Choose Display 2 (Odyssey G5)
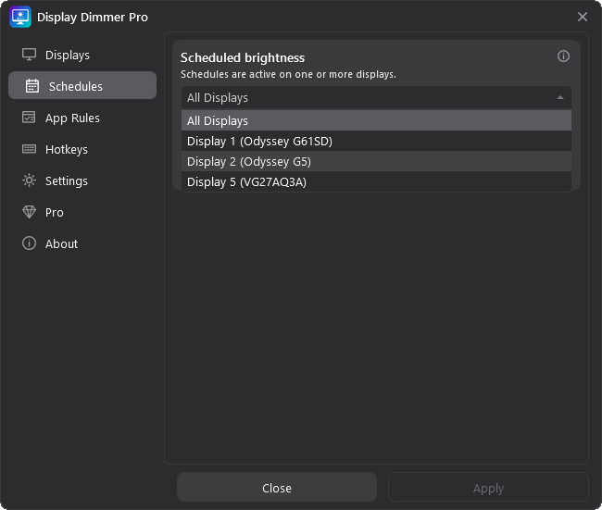 [x=376, y=161]
